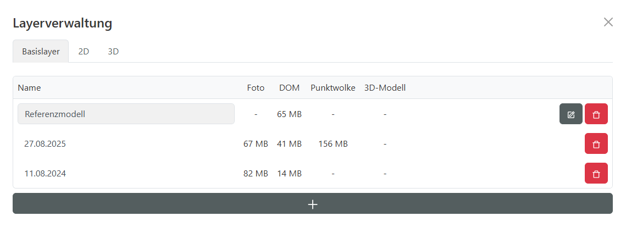Screen dimensions: 626x227
Task: Open the 2D tab
Action: (x=84, y=52)
